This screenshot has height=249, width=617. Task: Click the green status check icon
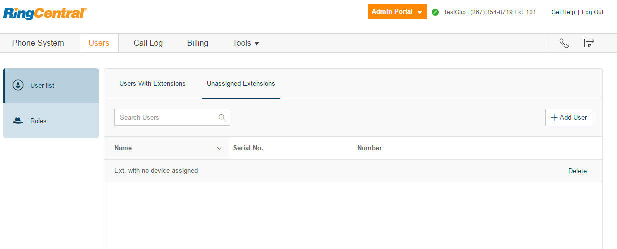click(435, 12)
